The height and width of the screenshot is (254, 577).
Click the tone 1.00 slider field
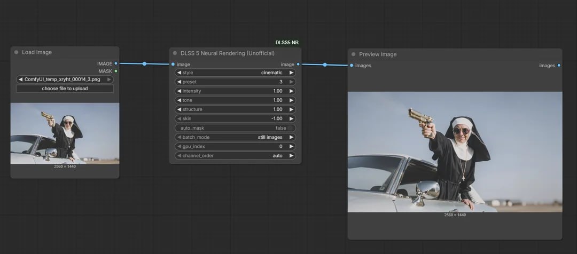tap(235, 100)
